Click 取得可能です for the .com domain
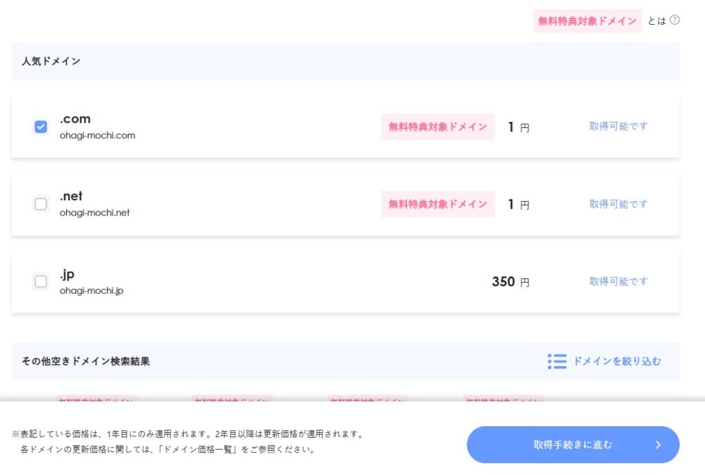This screenshot has height=475, width=705. click(618, 127)
